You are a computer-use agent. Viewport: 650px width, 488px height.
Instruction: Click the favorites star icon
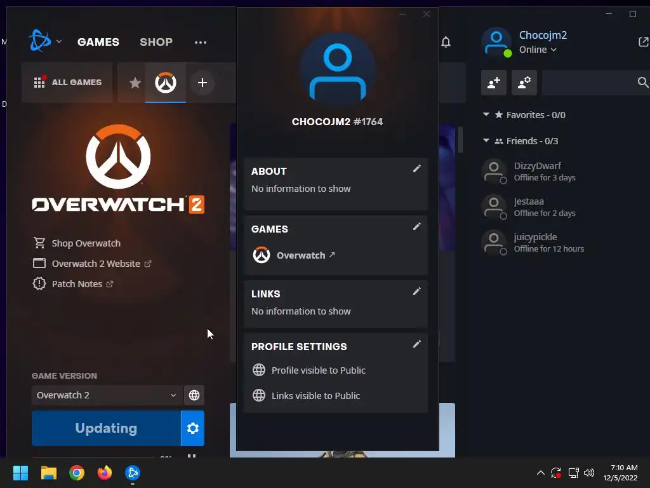pos(135,83)
